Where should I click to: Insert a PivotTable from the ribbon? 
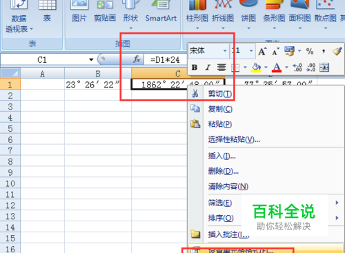tap(19, 17)
